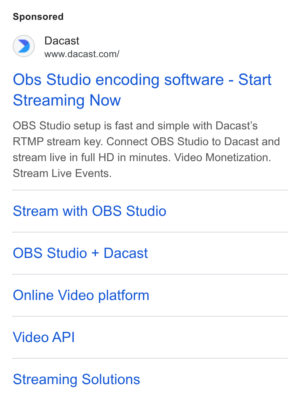Image resolution: width=301 pixels, height=400 pixels.
Task: Click the www.dacast.com/ URL text
Action: pyautogui.click(x=82, y=54)
